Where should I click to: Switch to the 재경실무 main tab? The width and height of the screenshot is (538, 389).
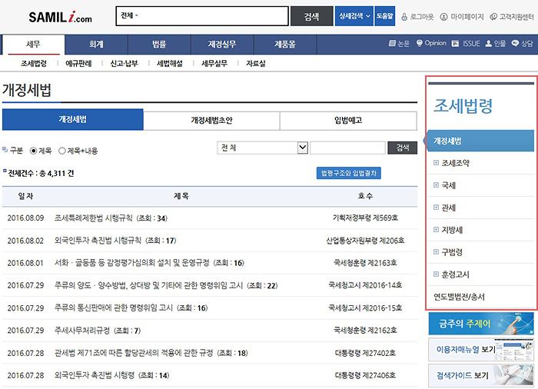coord(222,45)
